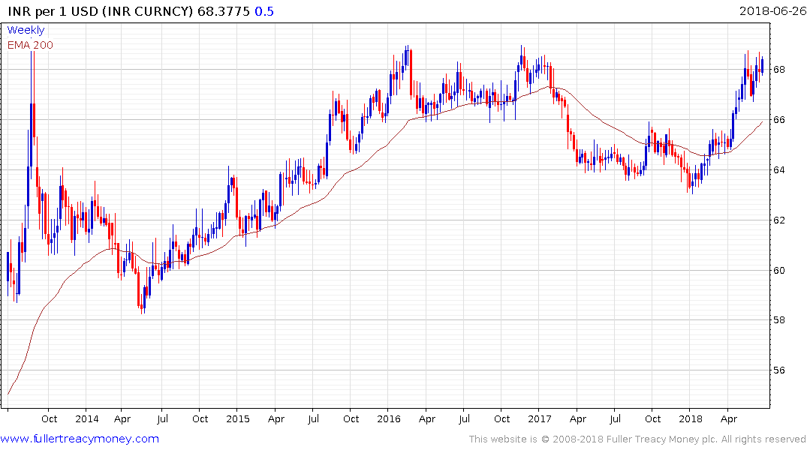Click the 2018 time axis label
807x450 pixels.
[691, 418]
